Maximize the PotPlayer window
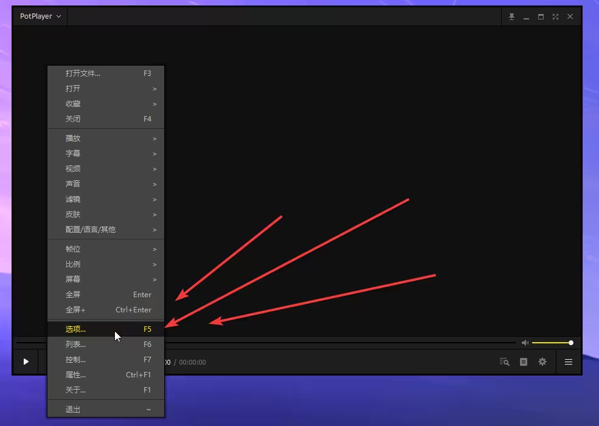599x426 pixels. pyautogui.click(x=541, y=16)
